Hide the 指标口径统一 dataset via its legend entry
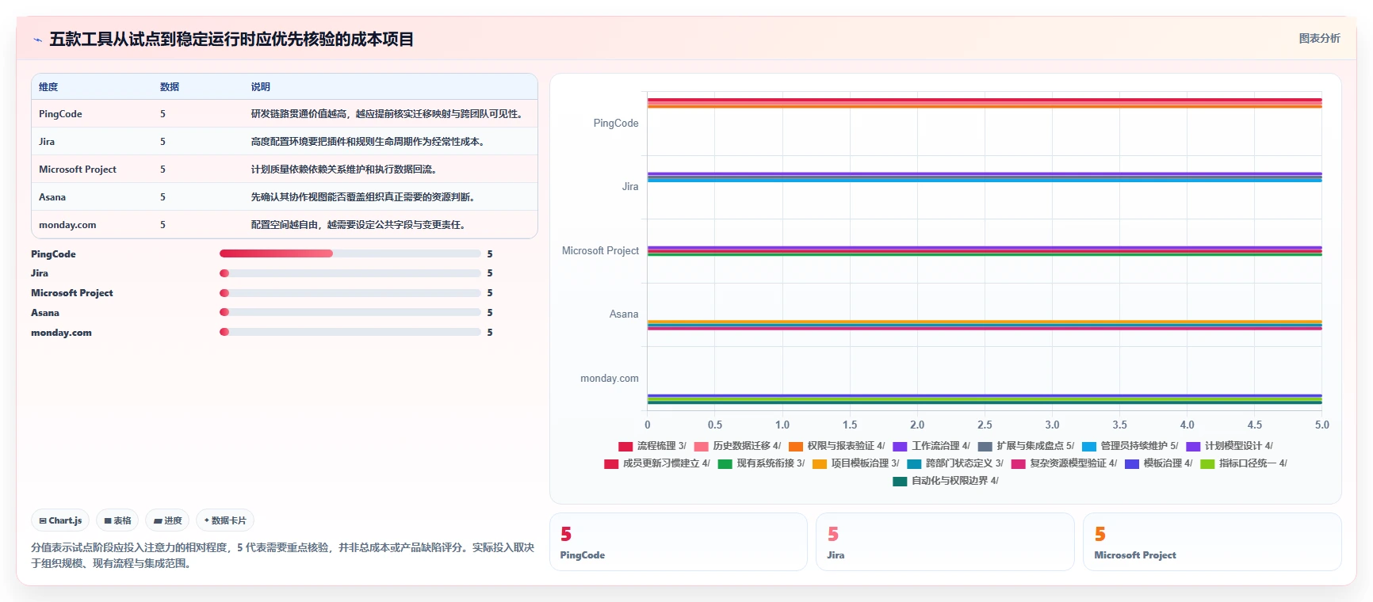 pos(1243,463)
